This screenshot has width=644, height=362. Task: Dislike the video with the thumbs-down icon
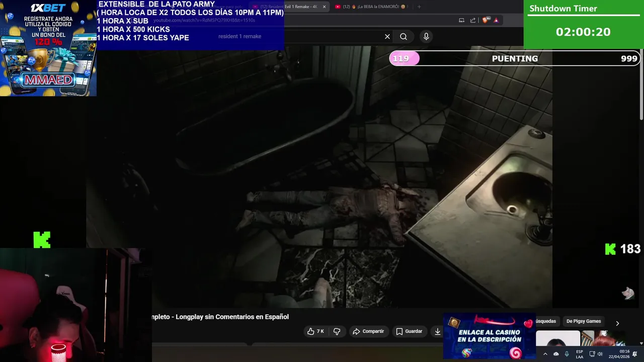337,331
